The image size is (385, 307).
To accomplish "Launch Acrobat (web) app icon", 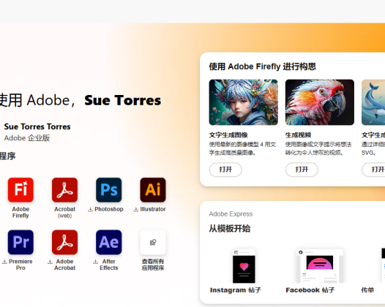I will (x=65, y=190).
